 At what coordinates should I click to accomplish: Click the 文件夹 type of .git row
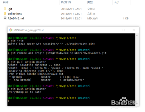click(91, 9)
